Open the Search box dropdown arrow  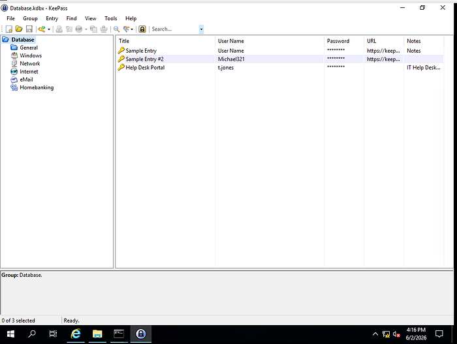[201, 29]
